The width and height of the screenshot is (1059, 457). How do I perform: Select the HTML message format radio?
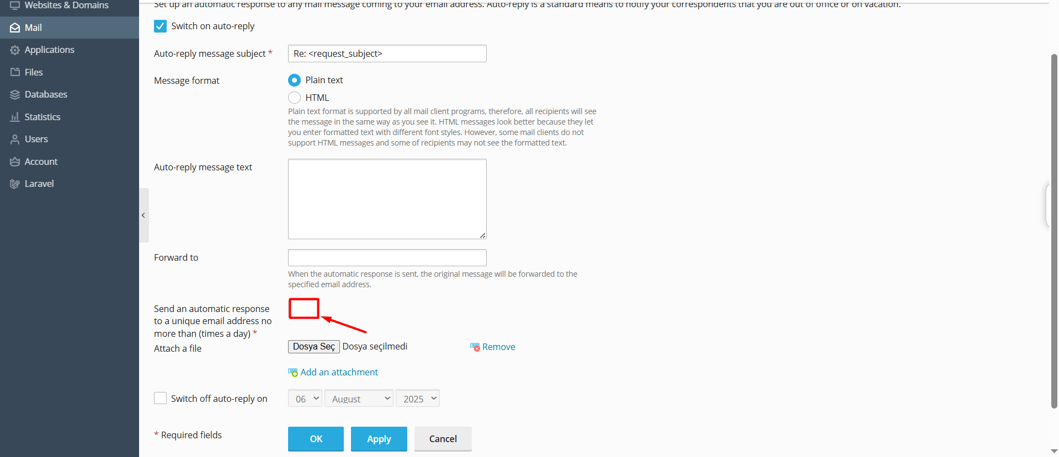pos(294,98)
